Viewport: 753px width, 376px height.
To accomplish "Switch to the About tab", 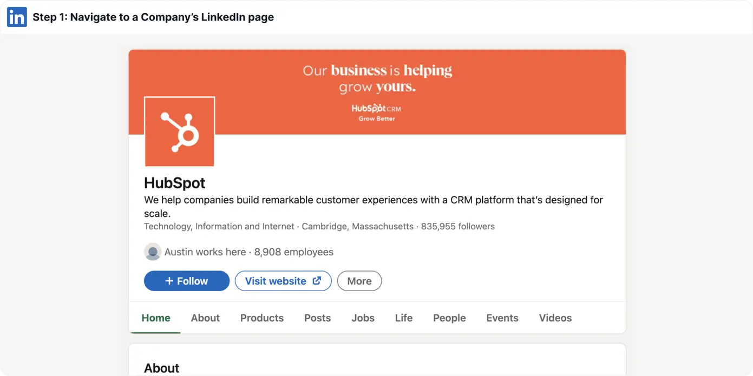I will 205,318.
